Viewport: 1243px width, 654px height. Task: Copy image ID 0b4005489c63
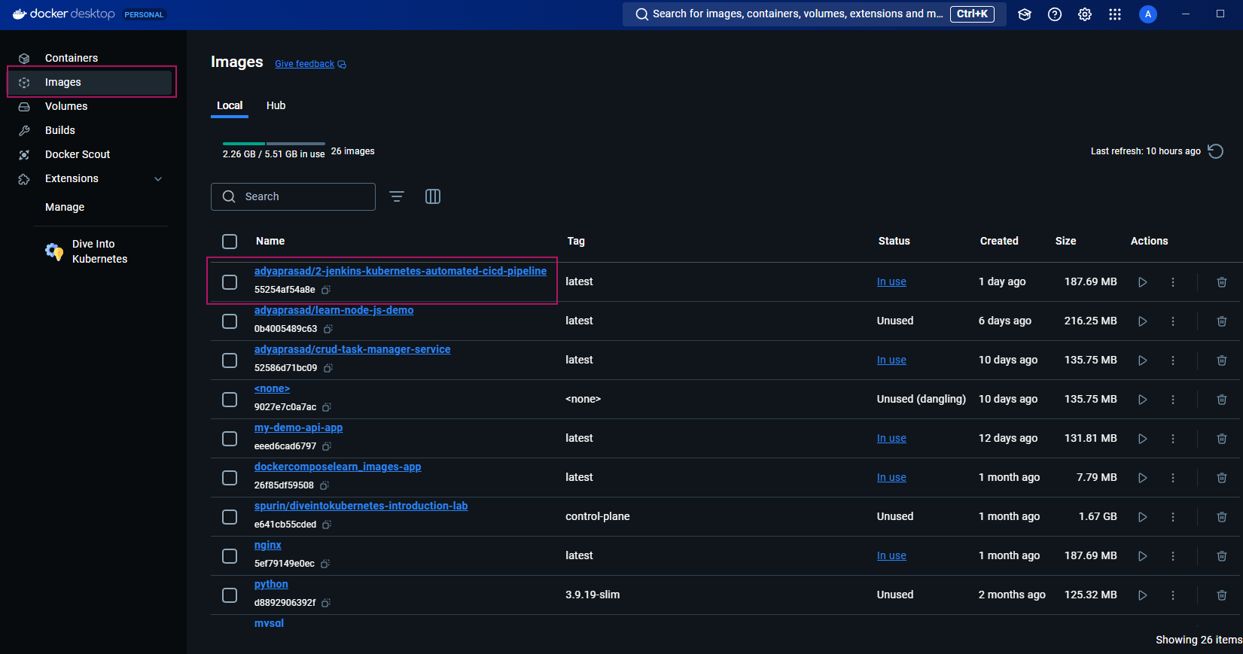click(328, 329)
